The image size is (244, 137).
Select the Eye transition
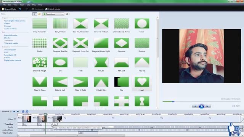point(60,62)
